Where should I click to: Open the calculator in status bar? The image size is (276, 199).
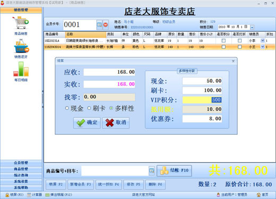(x=34, y=195)
